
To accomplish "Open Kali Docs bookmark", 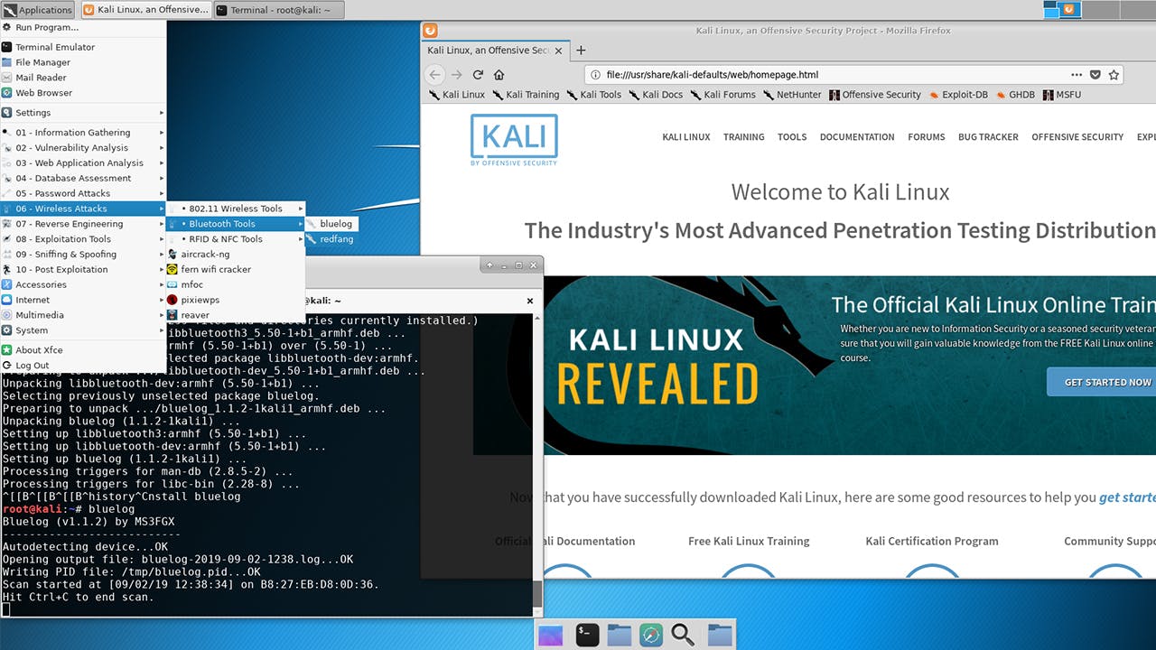I will [x=656, y=95].
